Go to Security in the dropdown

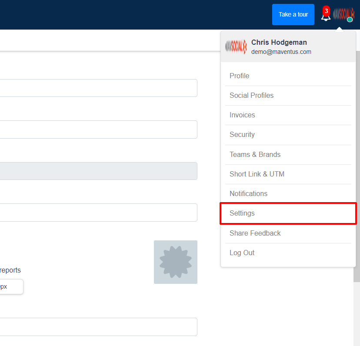point(242,135)
